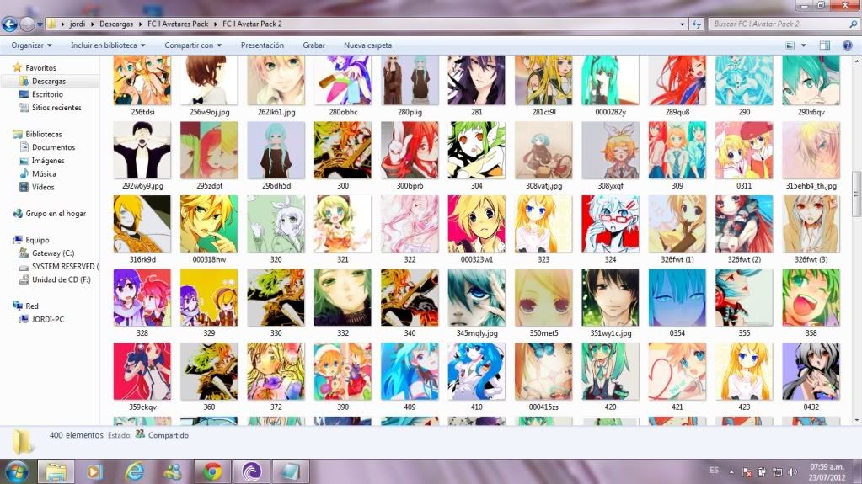Select thumbnail 000415zs

click(x=543, y=371)
